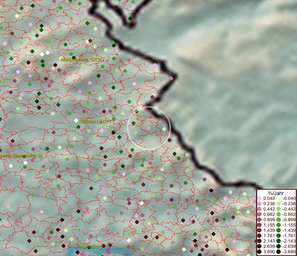297x256 pixels.
Task: Select the -0.040 pale yellow legend swatch
Action: [279, 198]
